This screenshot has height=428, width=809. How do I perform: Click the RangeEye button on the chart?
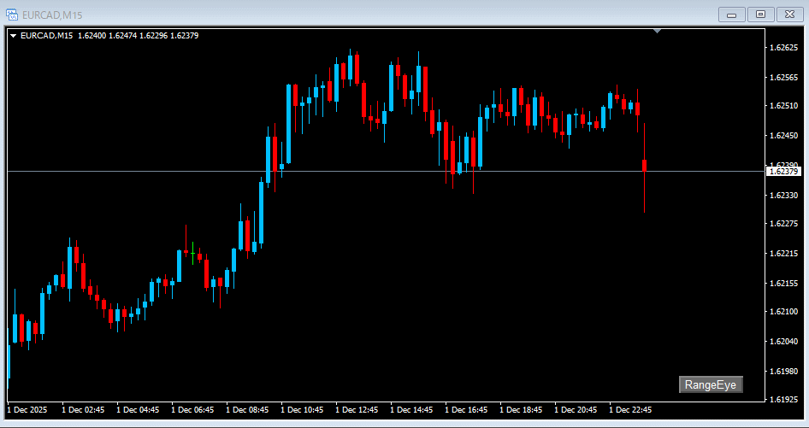click(x=711, y=385)
